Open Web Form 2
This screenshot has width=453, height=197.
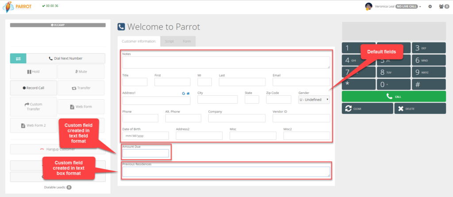point(34,126)
